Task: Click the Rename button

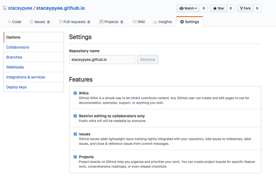Action: pyautogui.click(x=148, y=60)
